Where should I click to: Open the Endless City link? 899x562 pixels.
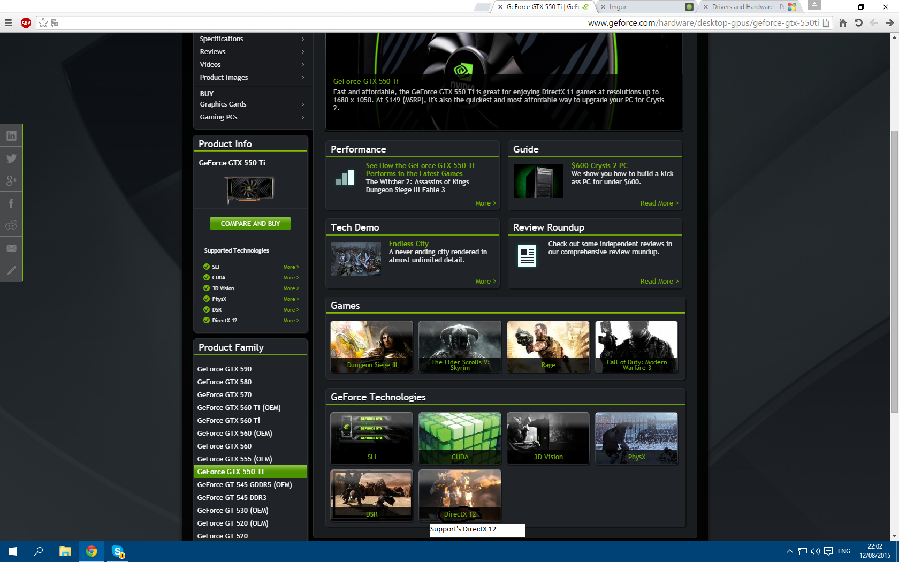coord(409,244)
